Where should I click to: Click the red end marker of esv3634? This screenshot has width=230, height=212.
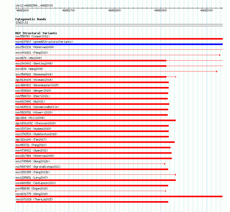click(x=217, y=71)
